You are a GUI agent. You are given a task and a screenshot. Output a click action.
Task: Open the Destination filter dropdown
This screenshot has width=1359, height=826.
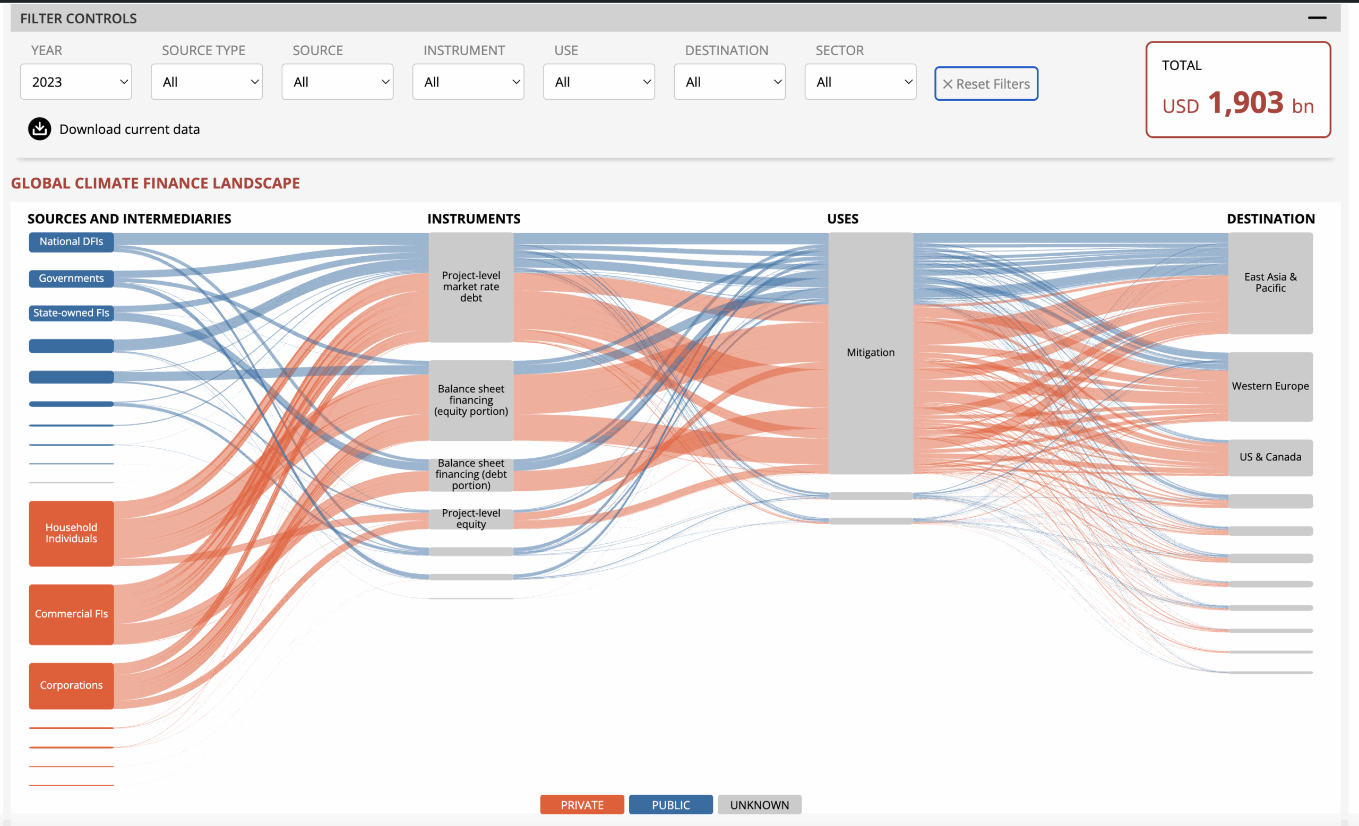click(x=730, y=82)
